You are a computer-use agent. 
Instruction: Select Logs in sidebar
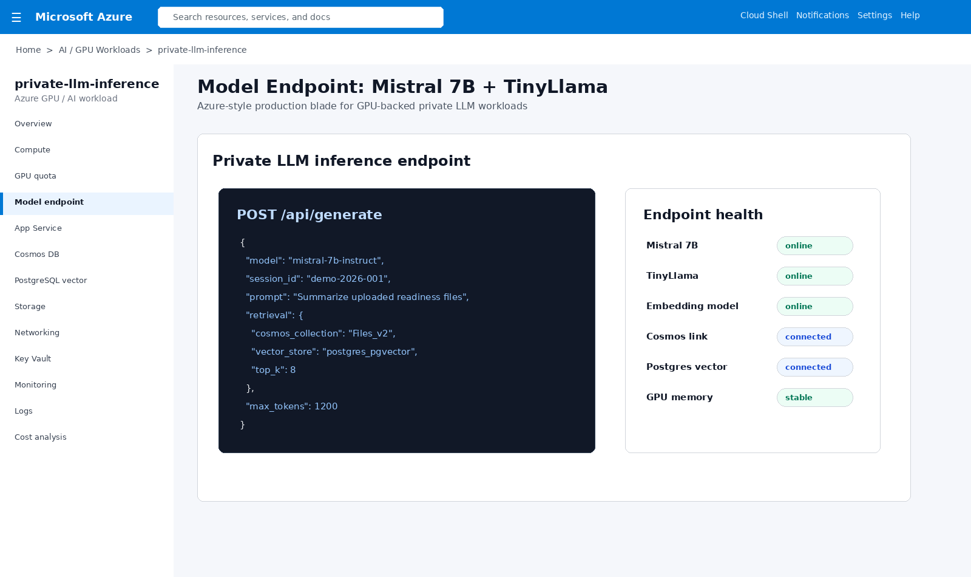[x=87, y=411]
